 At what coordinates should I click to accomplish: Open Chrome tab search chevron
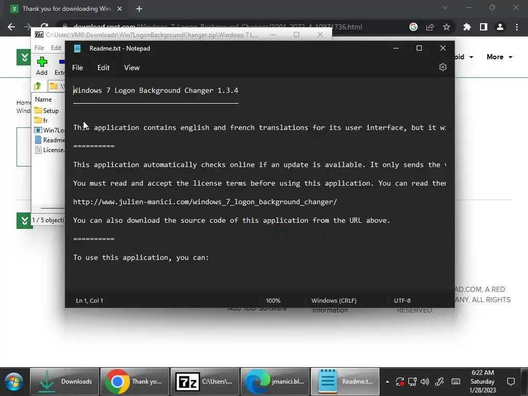pos(445,7)
